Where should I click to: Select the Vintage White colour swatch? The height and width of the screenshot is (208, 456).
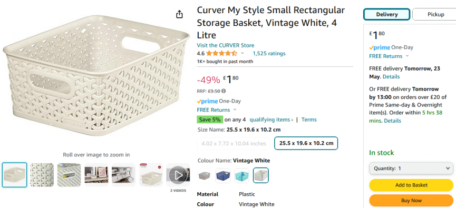tap(261, 175)
